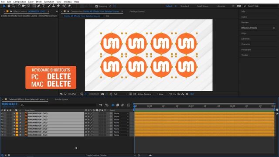Switch to the Libraries workspace

(x=221, y=6)
